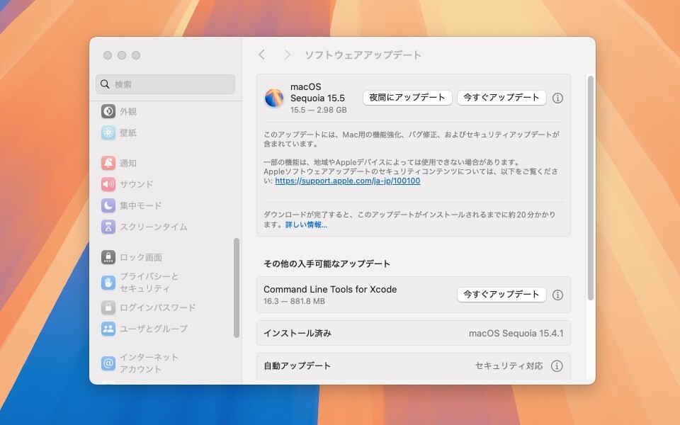
Task: Click インストール済み row label
Action: point(297,333)
